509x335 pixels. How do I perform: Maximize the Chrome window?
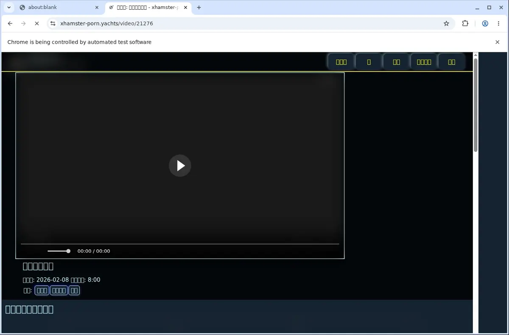point(489,7)
